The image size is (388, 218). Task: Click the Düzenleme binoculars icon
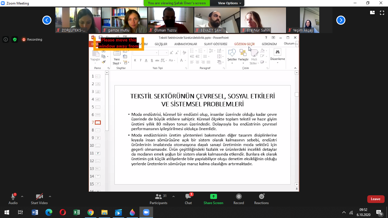pos(278,52)
